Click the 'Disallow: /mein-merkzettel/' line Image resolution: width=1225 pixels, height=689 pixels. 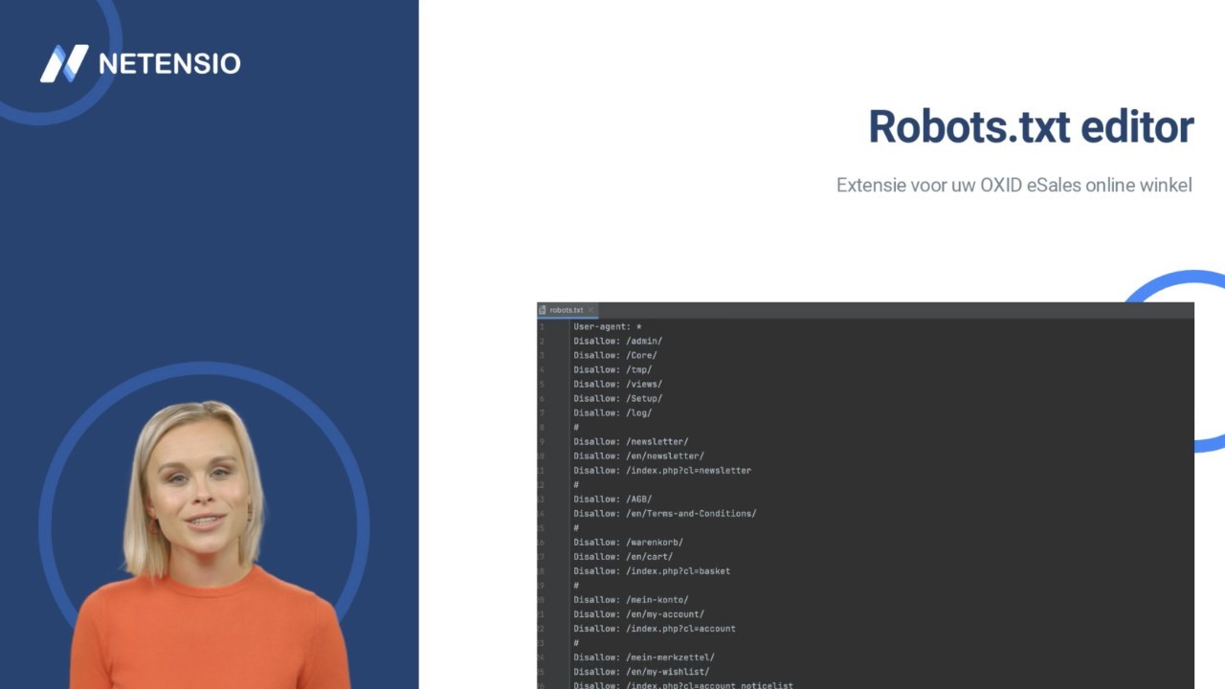[x=644, y=656]
